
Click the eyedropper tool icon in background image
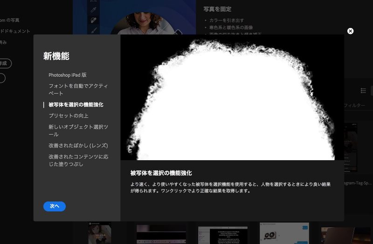pos(94,9)
